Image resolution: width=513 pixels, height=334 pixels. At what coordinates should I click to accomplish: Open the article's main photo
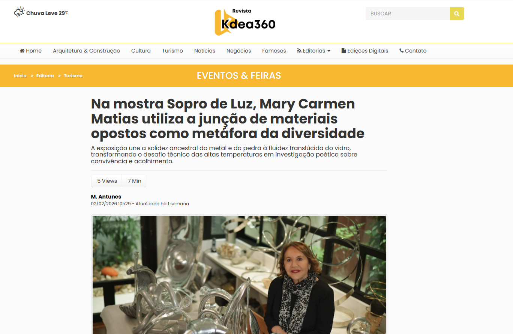(239, 275)
